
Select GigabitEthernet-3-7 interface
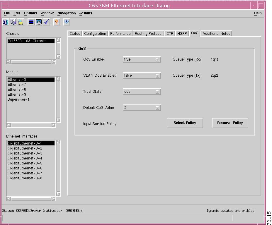pos(31,173)
